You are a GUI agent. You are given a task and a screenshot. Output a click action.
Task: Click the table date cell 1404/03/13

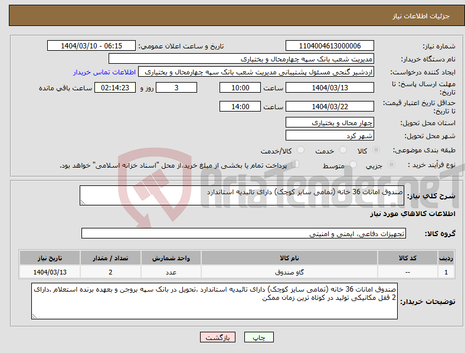click(x=50, y=272)
